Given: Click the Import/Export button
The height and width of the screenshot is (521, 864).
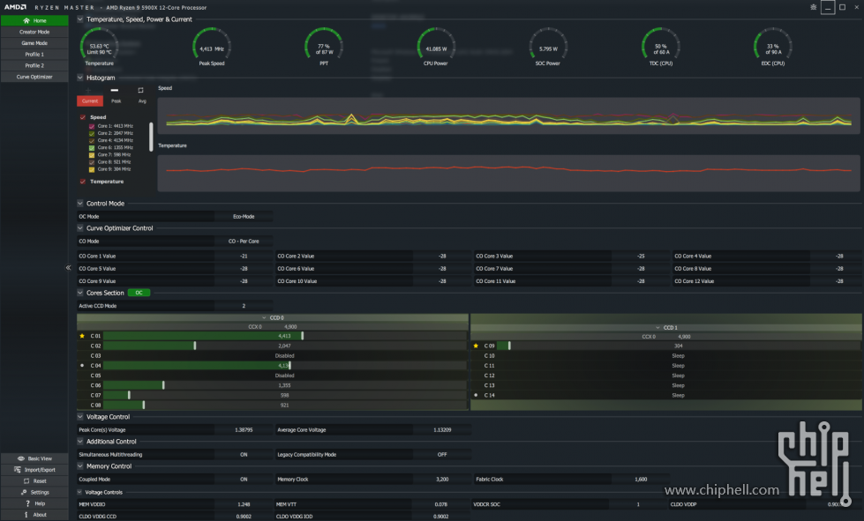Looking at the screenshot, I should (x=34, y=470).
